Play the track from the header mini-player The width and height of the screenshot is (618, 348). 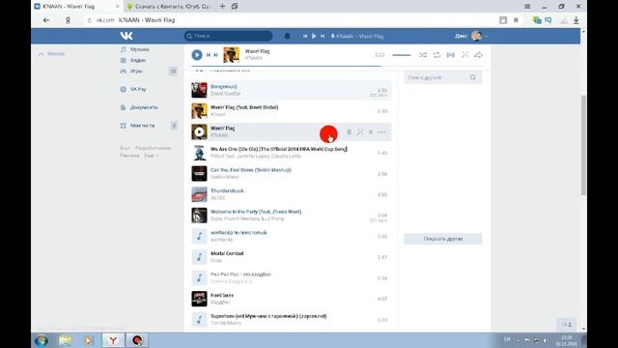pyautogui.click(x=314, y=36)
